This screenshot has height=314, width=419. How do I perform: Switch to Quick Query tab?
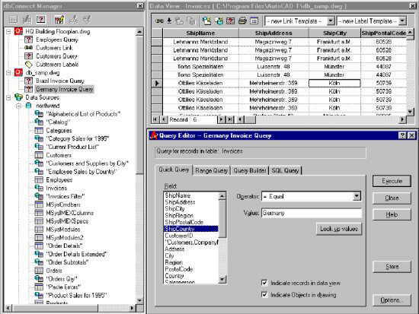[174, 170]
